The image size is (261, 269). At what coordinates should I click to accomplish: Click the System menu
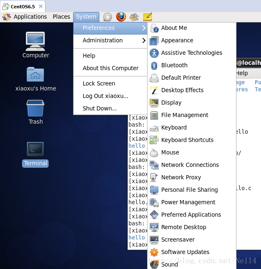pos(86,17)
